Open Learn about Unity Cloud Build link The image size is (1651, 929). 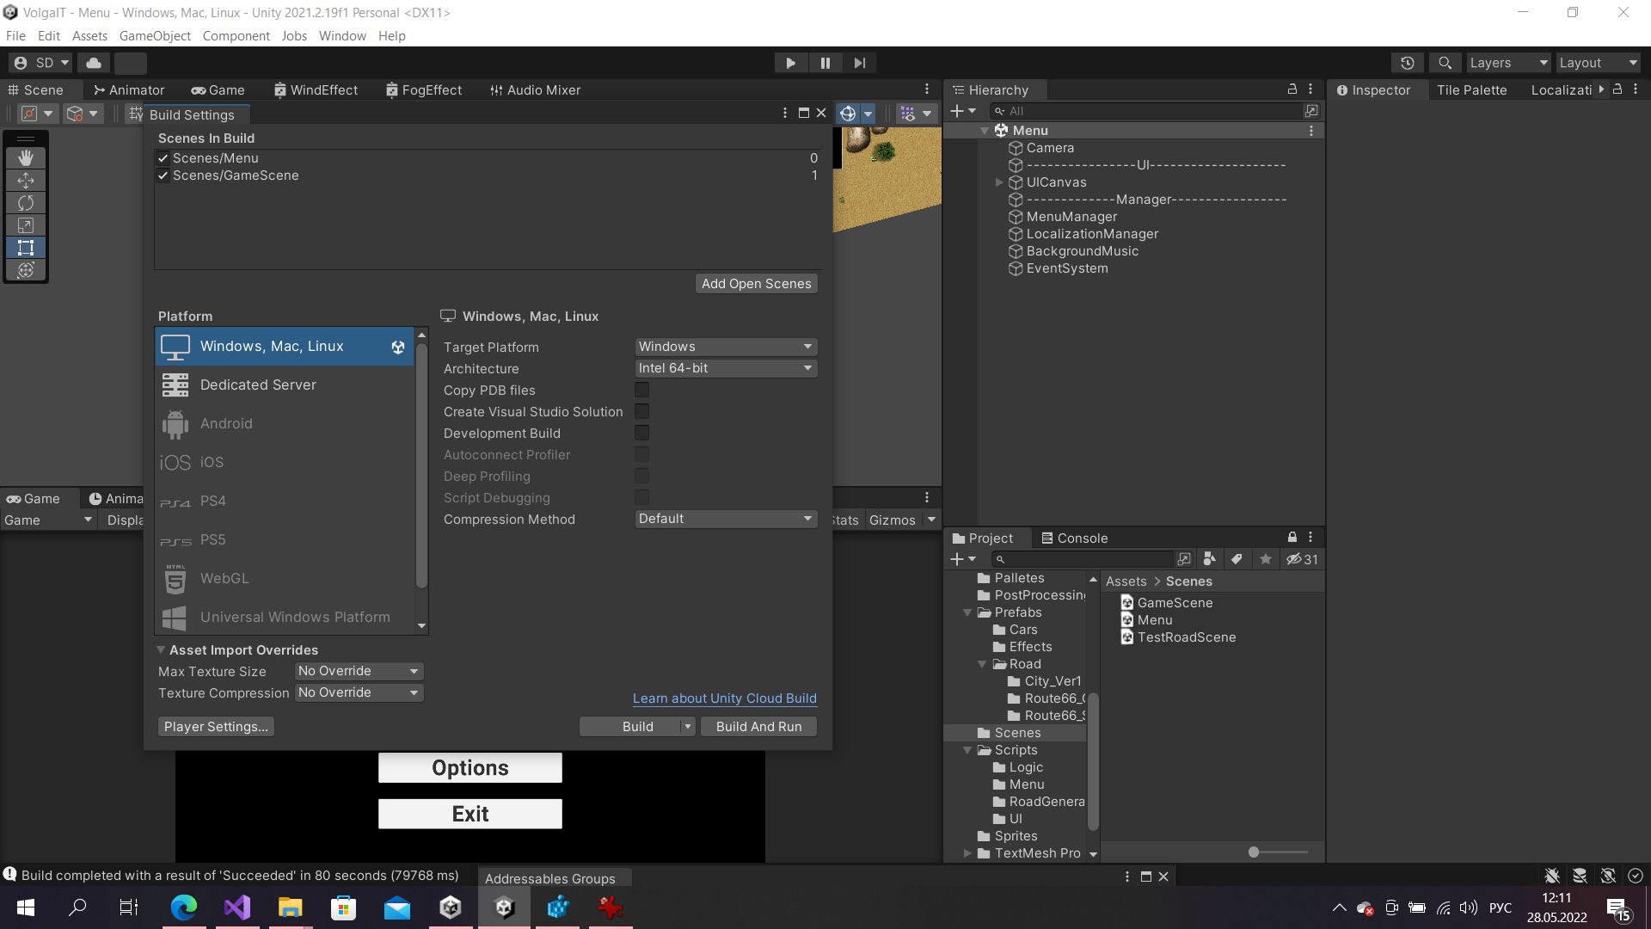pyautogui.click(x=725, y=698)
